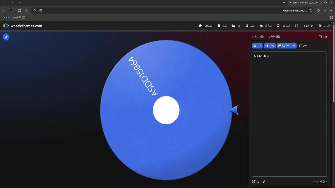Toggle the إخفاء hide checkbox
This screenshot has height=188, width=335.
pos(320,37)
